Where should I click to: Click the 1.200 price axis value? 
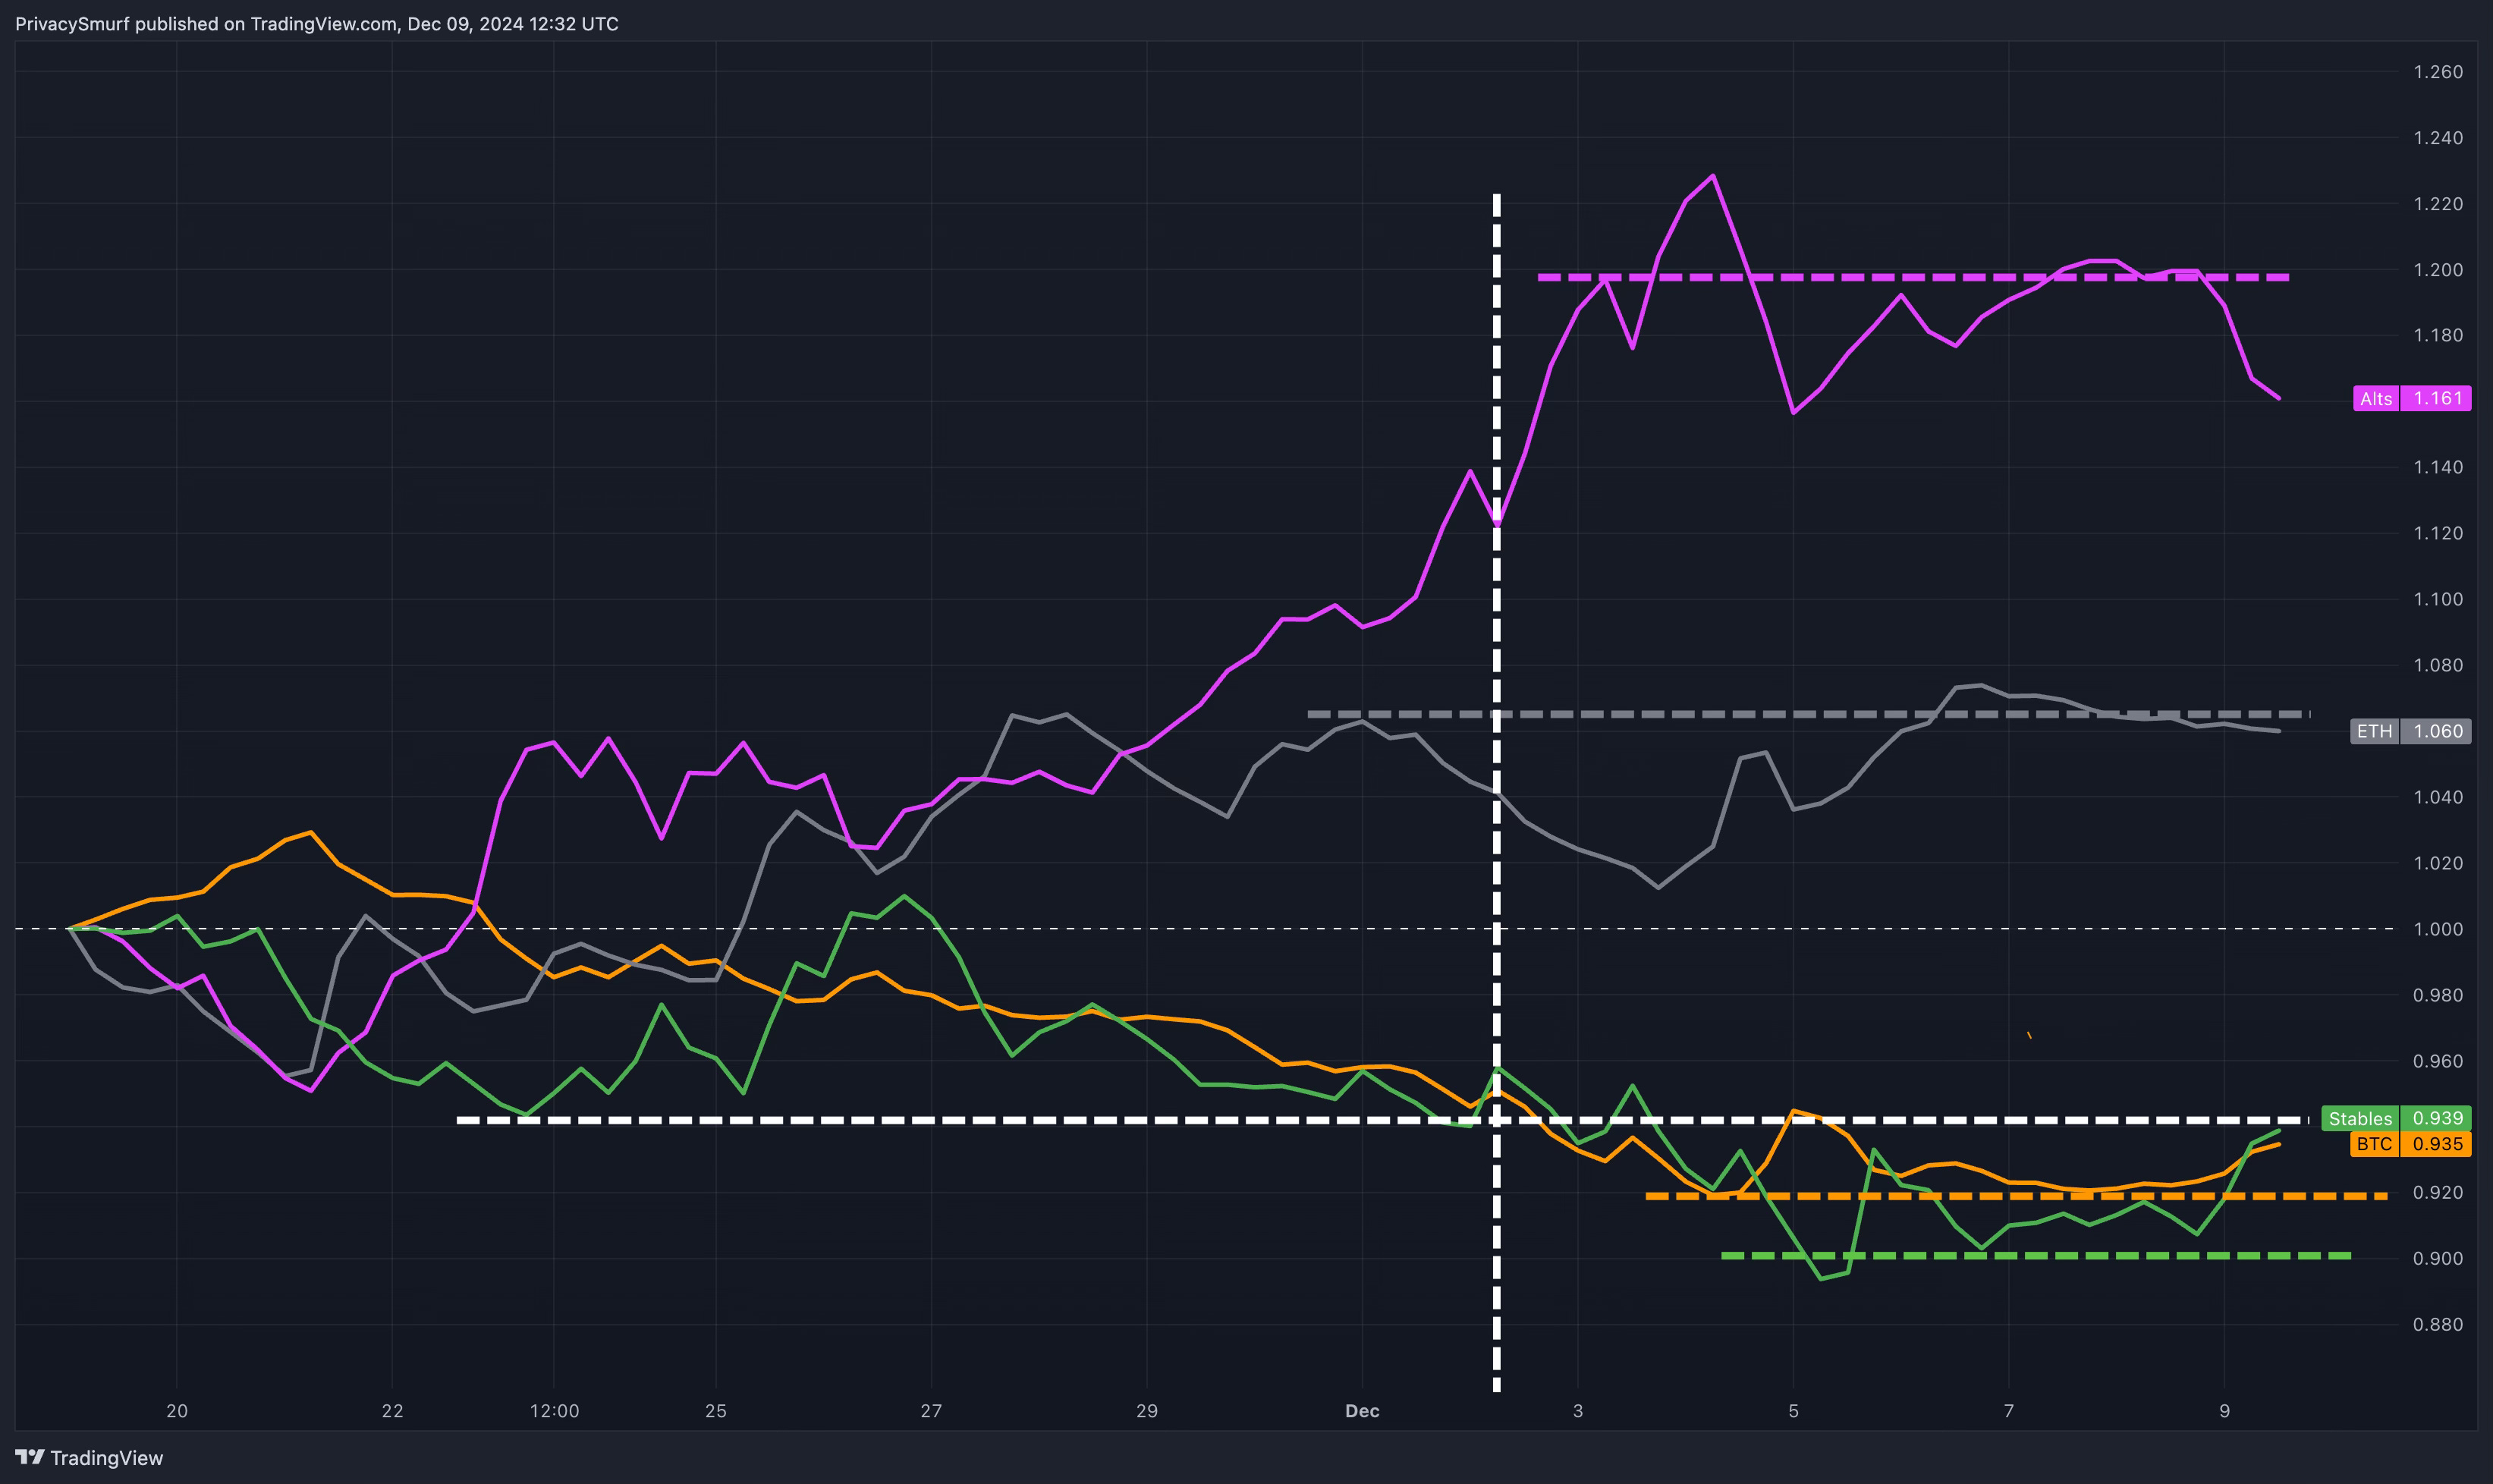(2438, 270)
